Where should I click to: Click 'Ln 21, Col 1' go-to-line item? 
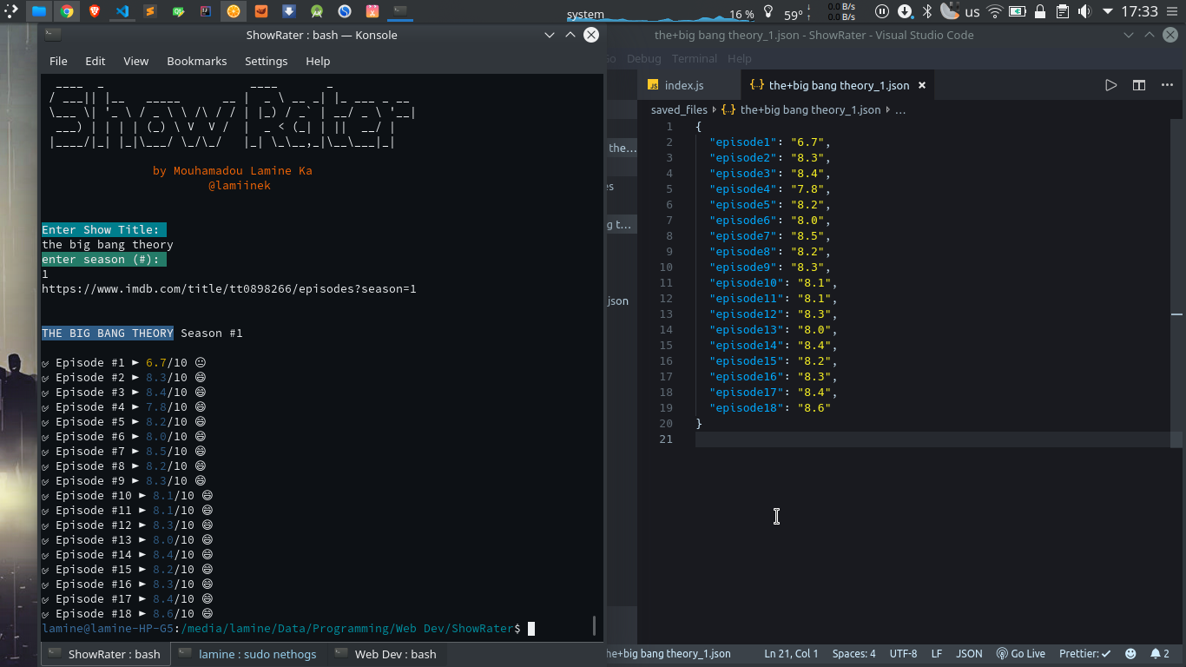[x=791, y=653]
